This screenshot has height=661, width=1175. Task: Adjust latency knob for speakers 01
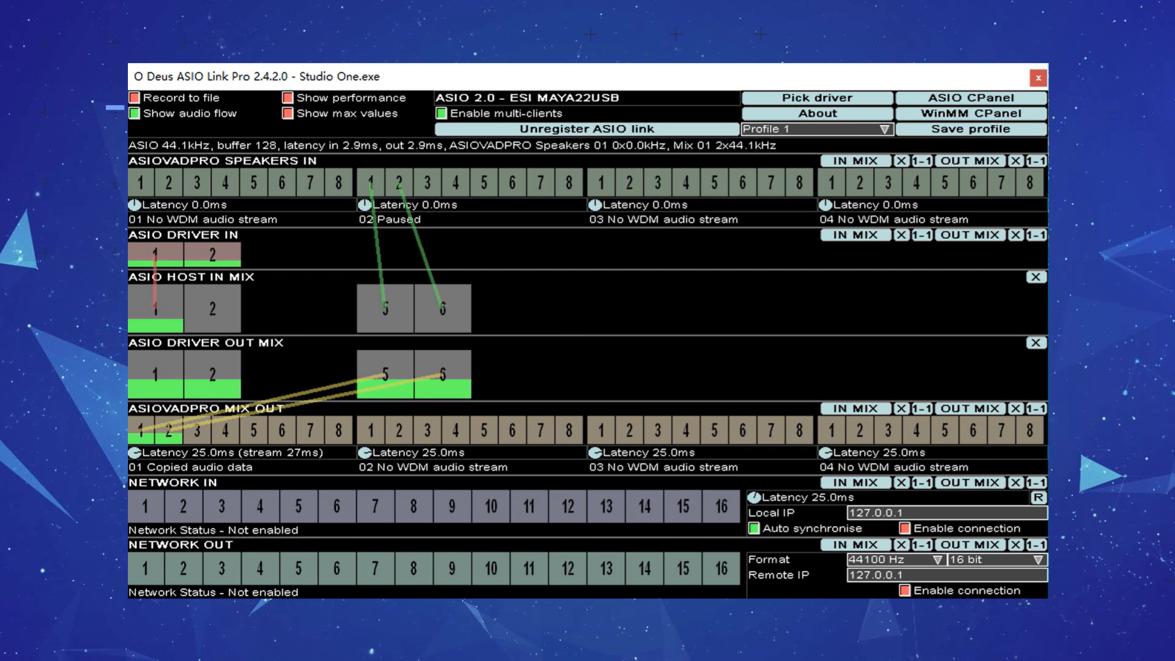pos(135,205)
